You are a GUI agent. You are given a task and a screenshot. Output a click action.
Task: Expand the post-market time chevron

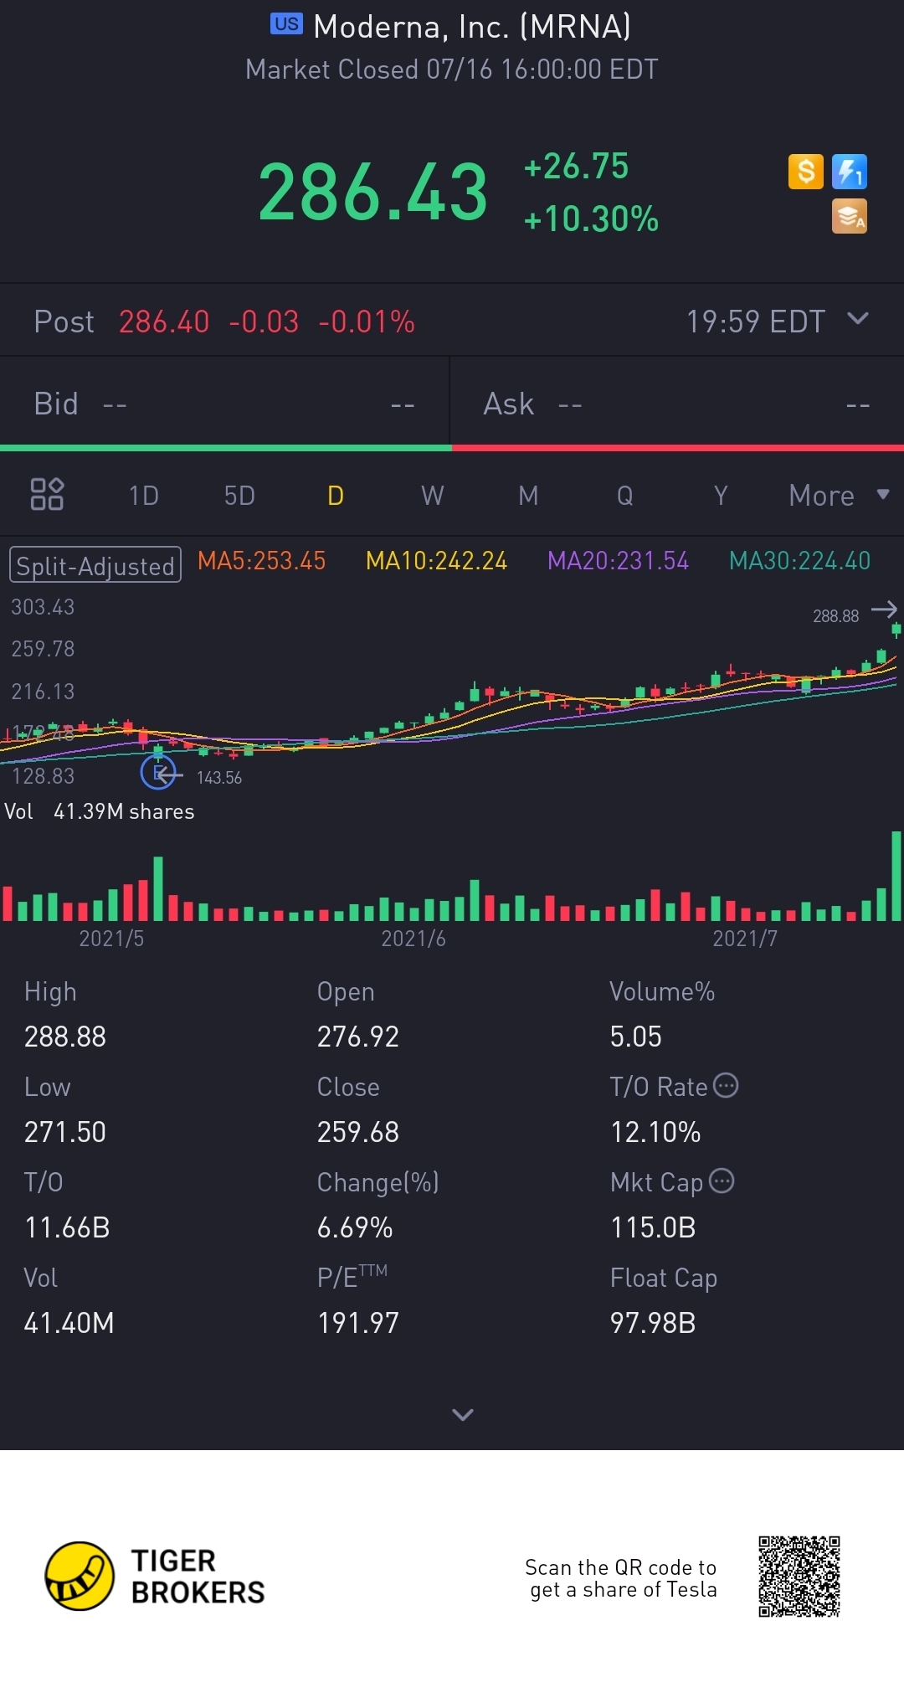pos(858,318)
